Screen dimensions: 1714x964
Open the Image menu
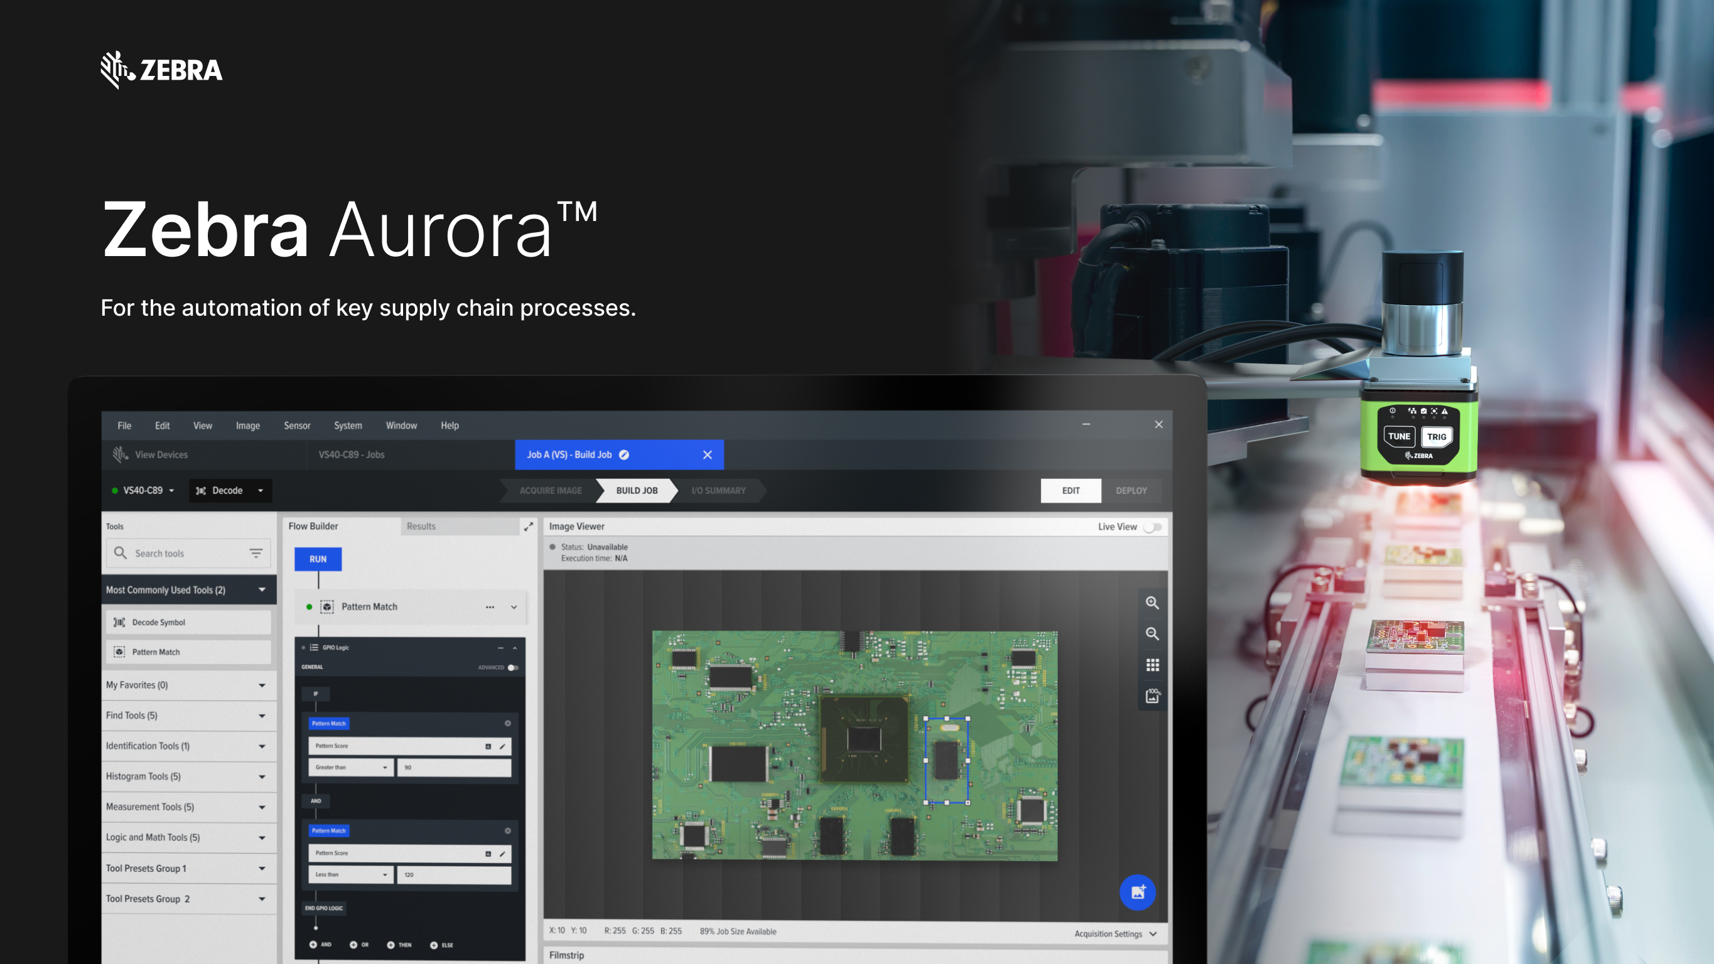tap(247, 425)
